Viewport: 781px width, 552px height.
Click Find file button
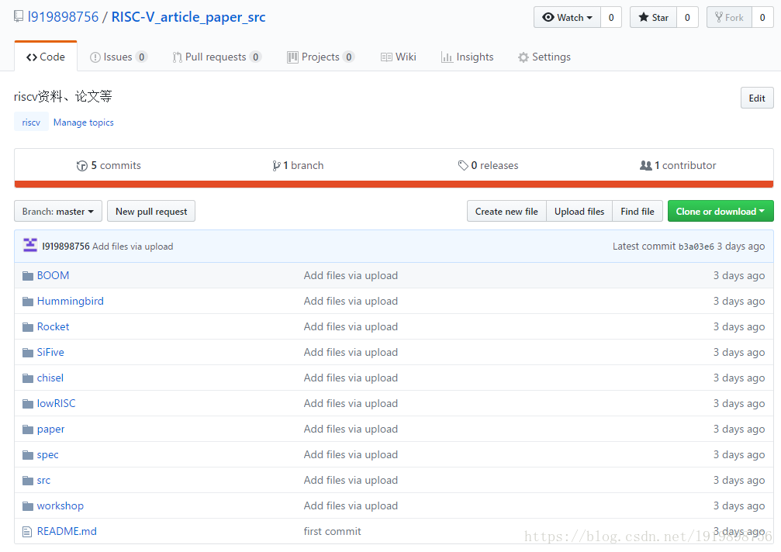(x=638, y=211)
